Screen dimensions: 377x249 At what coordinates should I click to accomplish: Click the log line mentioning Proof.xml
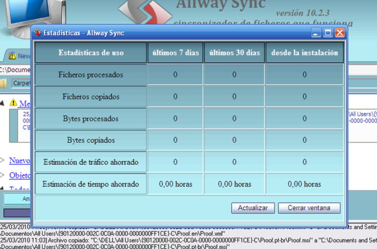113,233
